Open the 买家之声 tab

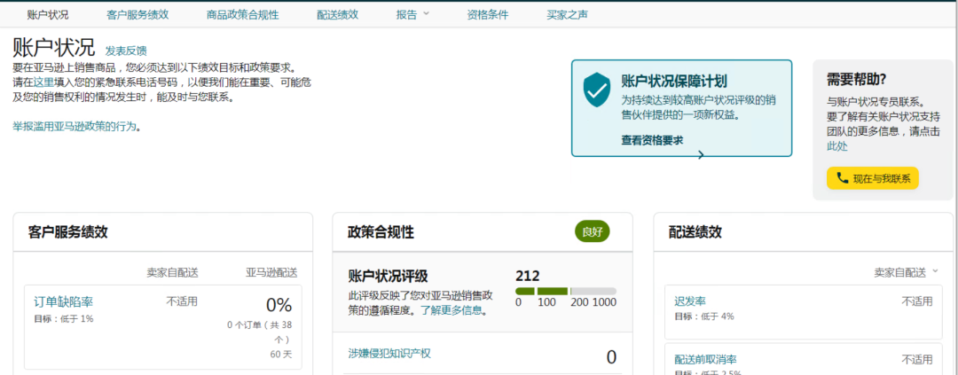coord(567,15)
